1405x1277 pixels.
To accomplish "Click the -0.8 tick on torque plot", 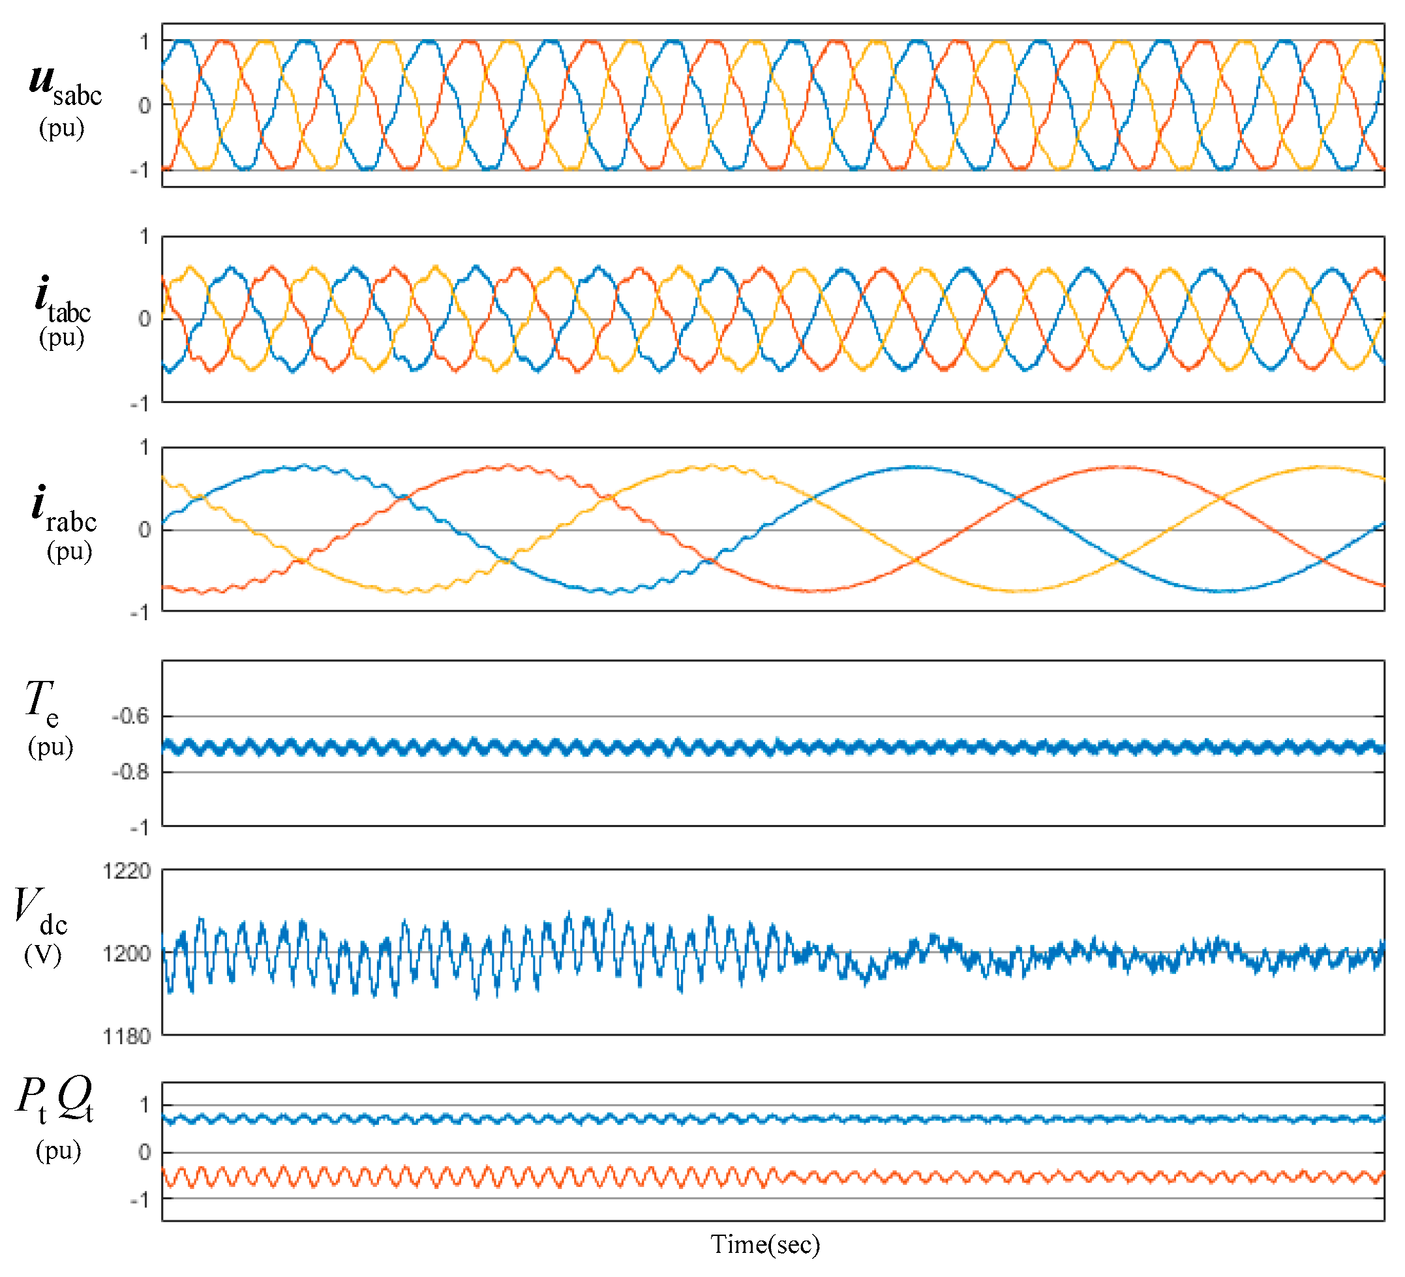I will pyautogui.click(x=130, y=773).
